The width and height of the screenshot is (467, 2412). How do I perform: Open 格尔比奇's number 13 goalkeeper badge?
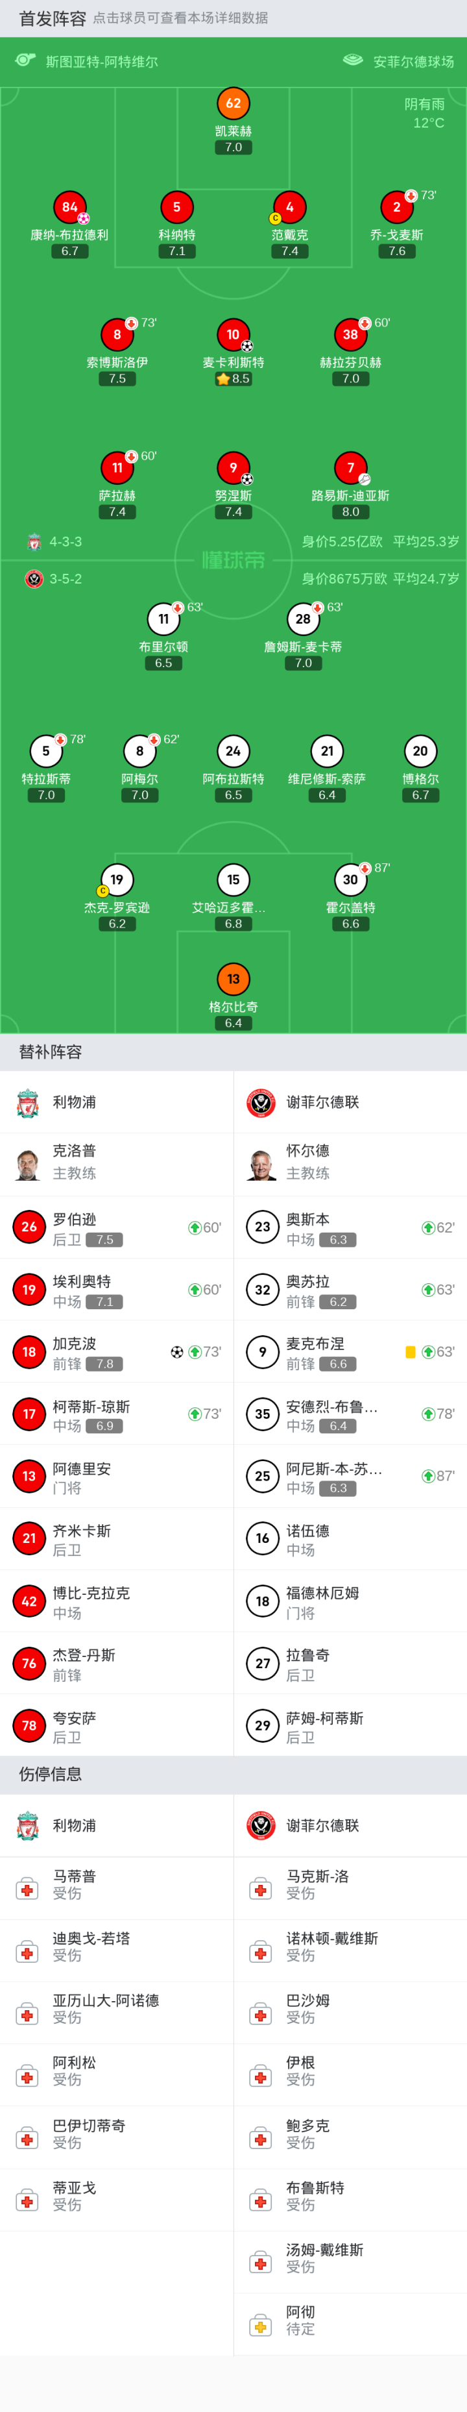point(233,978)
